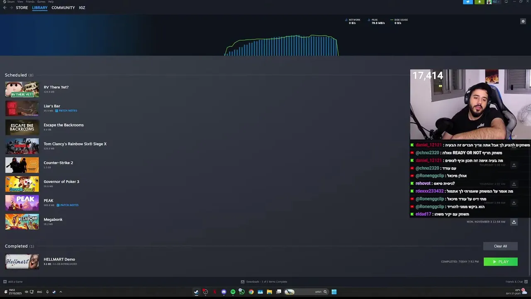Select the LIBRARY tab
Screen dimensions: 531x299
[40, 7]
